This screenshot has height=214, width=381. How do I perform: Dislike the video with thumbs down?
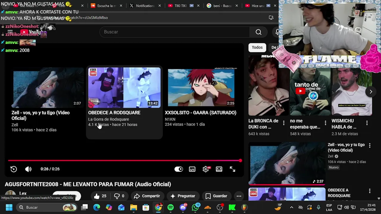click(x=119, y=196)
